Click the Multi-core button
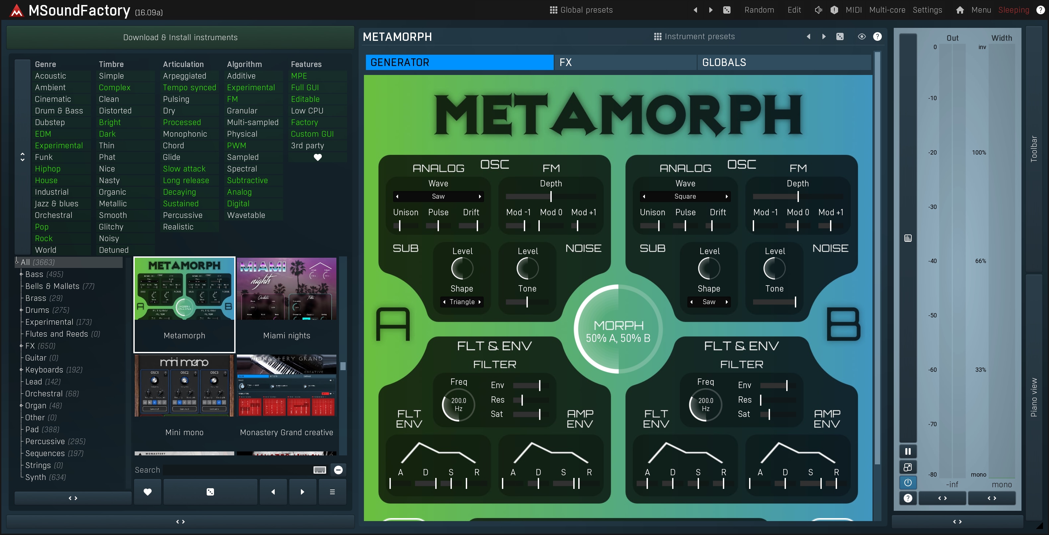The image size is (1049, 535). [x=887, y=10]
